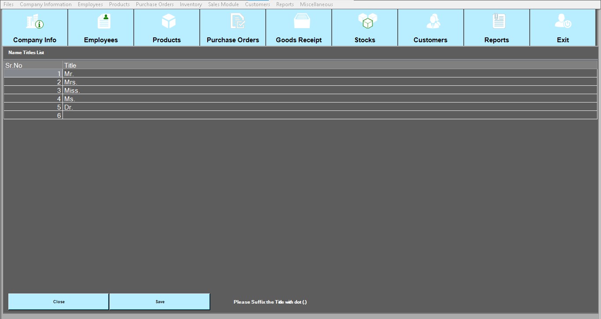Click the Exit power icon

[563, 21]
